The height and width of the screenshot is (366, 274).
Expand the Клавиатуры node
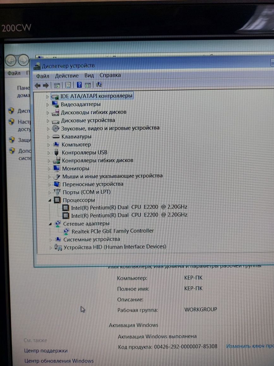tap(48, 137)
